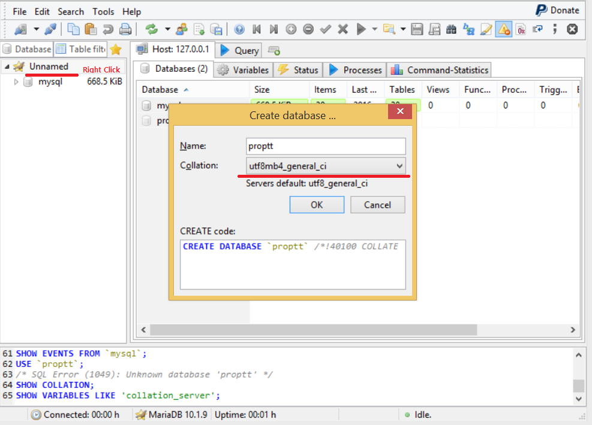Viewport: 592px width, 425px height.
Task: Click the green Refresh icon
Action: (x=151, y=29)
